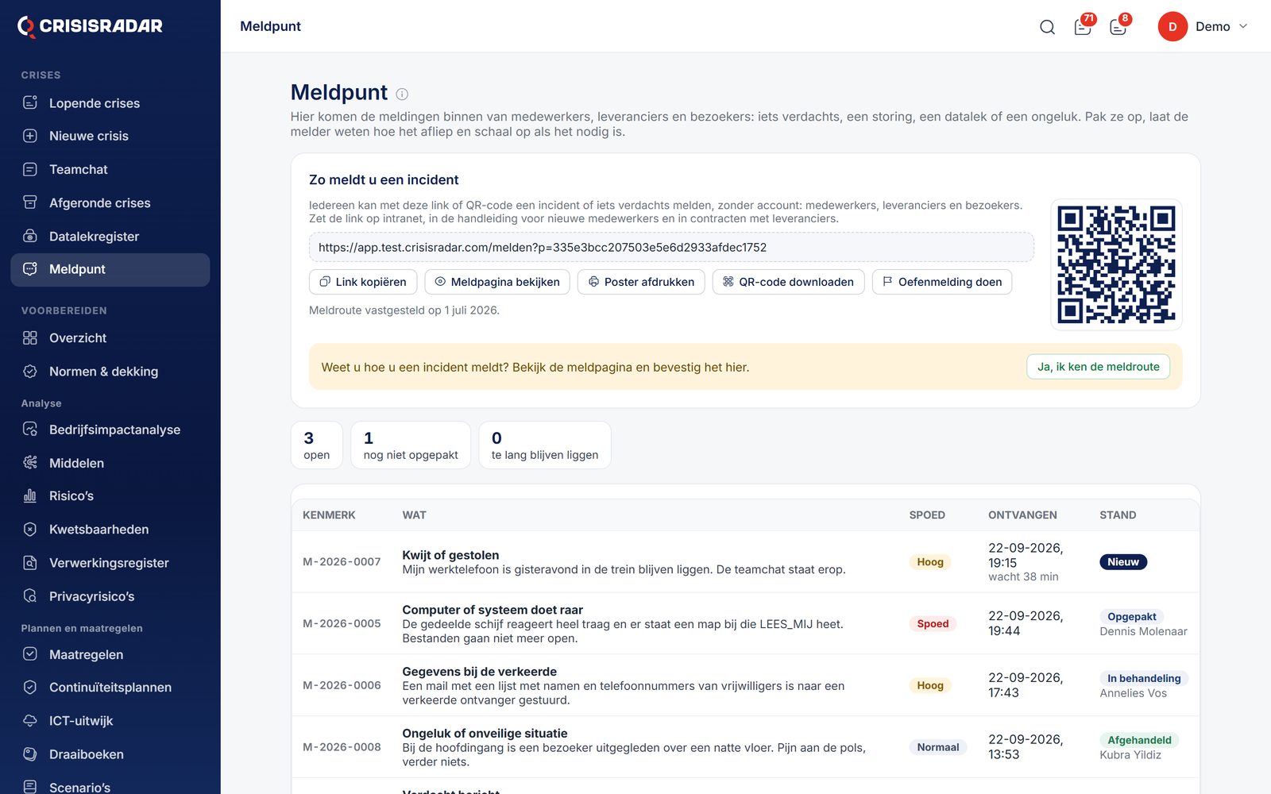
Task: Open the search magnifier icon
Action: 1047,27
